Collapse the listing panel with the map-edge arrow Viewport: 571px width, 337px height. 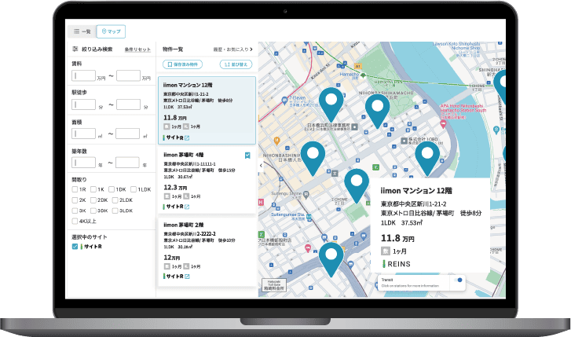pos(261,165)
